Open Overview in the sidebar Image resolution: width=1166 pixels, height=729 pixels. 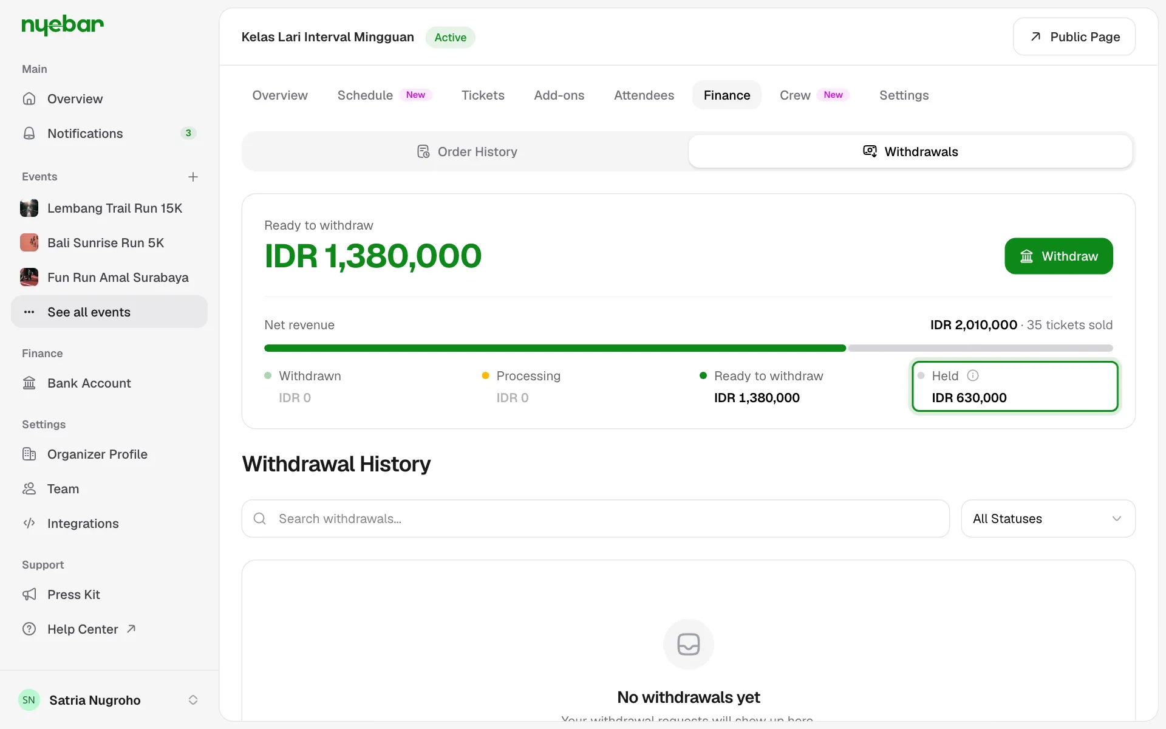(109, 98)
